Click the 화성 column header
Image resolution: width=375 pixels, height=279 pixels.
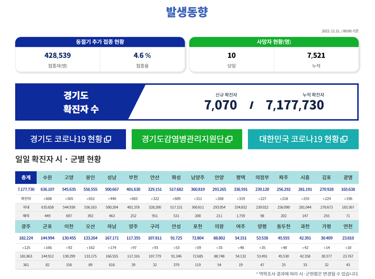pyautogui.click(x=176, y=177)
